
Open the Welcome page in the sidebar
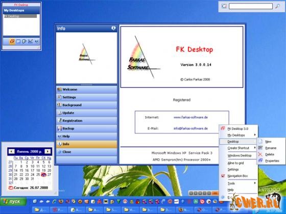tap(87, 90)
